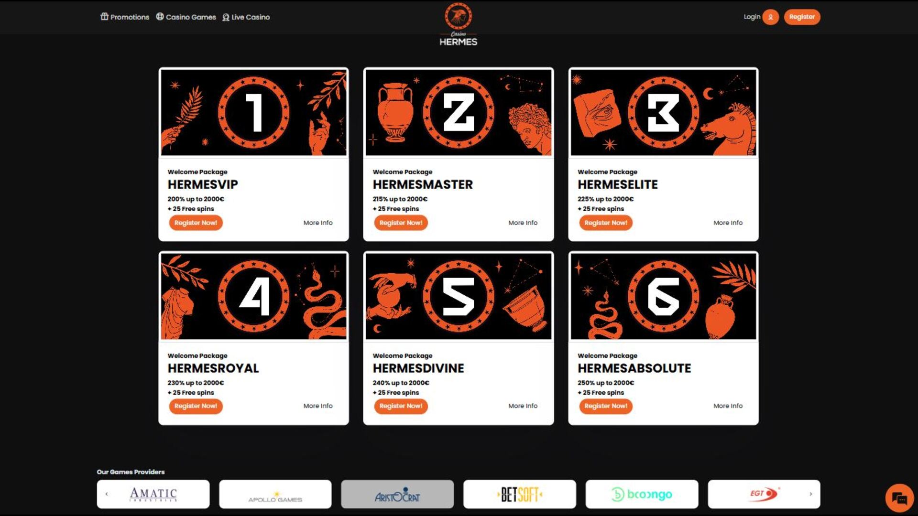Open the Live Casino menu
Viewport: 918px width, 516px height.
[246, 17]
